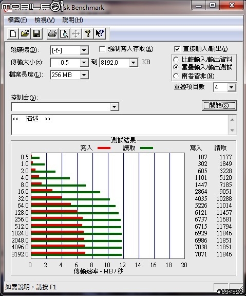
Task: Click read value 5120
Action: coord(225,178)
